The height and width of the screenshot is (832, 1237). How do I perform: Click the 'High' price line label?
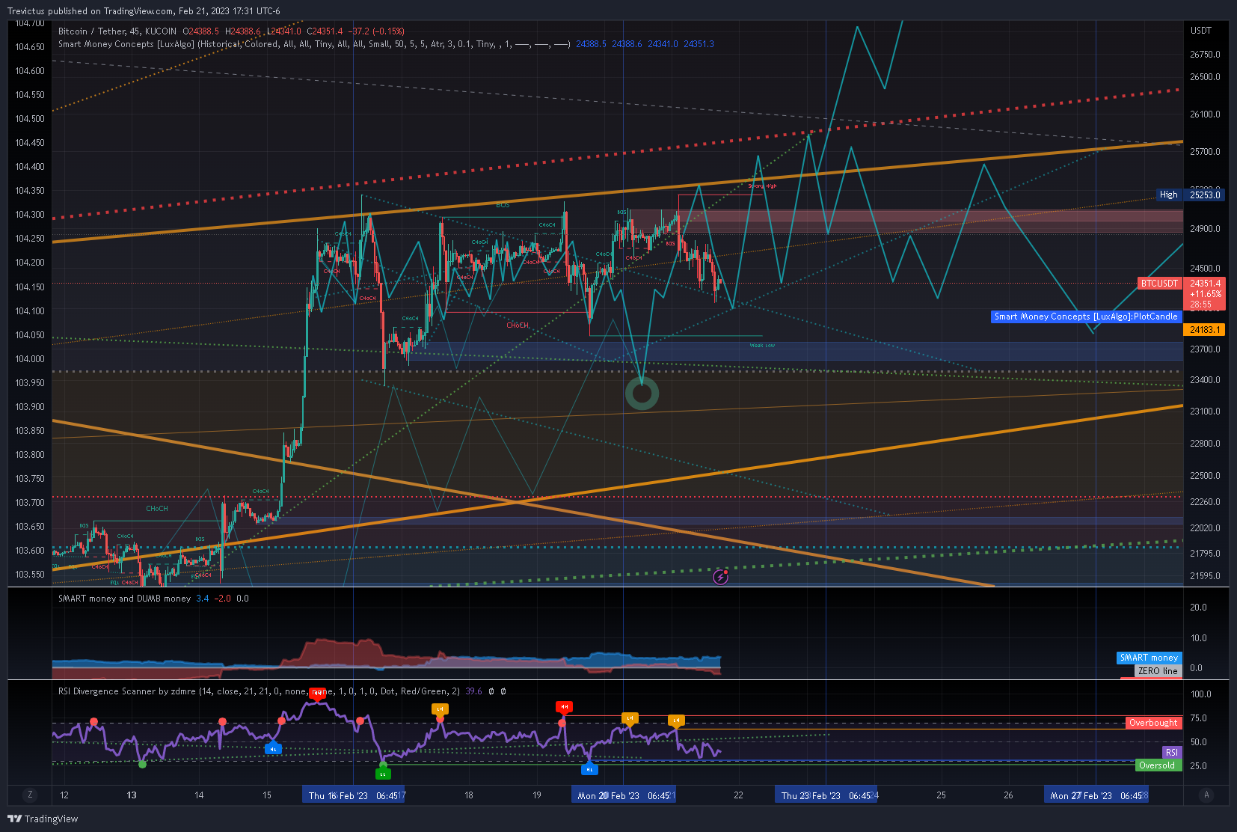click(1169, 195)
